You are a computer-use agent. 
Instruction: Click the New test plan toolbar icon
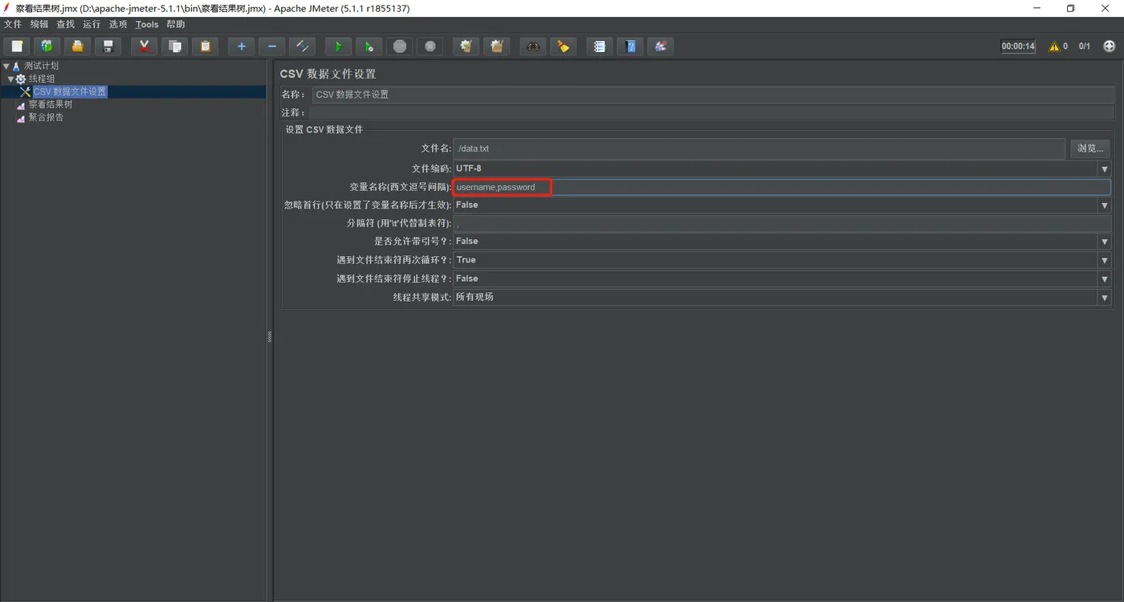[17, 47]
